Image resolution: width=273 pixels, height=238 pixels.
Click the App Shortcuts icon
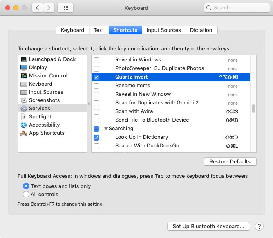[x=24, y=133]
